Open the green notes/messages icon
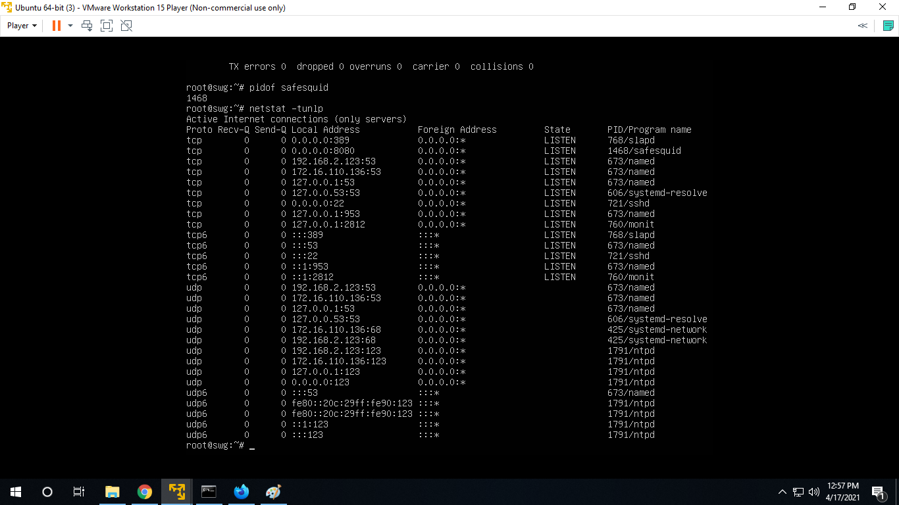Viewport: 899px width, 505px height. point(887,26)
